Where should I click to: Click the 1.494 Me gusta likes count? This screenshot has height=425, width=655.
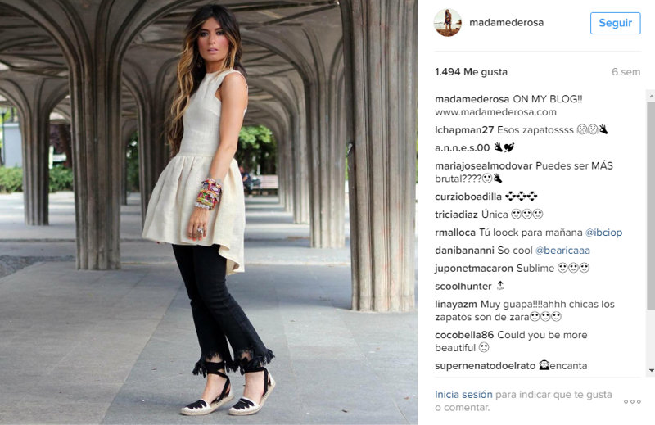pyautogui.click(x=472, y=72)
